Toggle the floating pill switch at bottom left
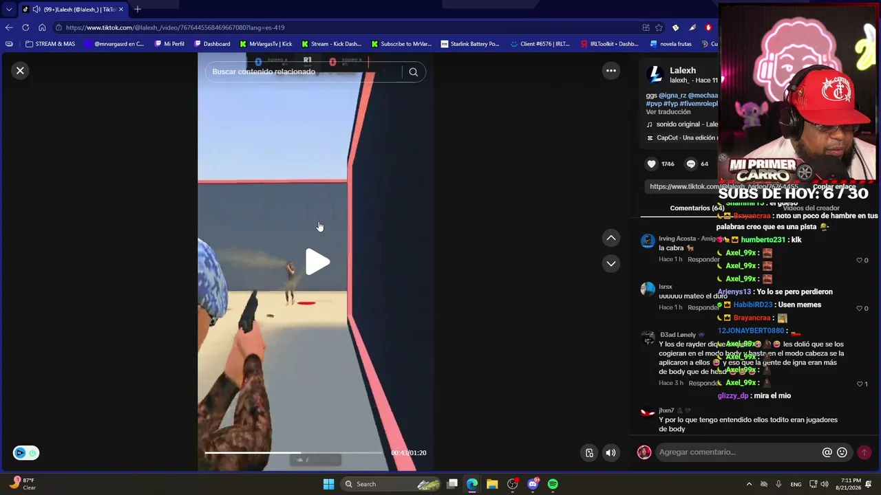 [26, 452]
